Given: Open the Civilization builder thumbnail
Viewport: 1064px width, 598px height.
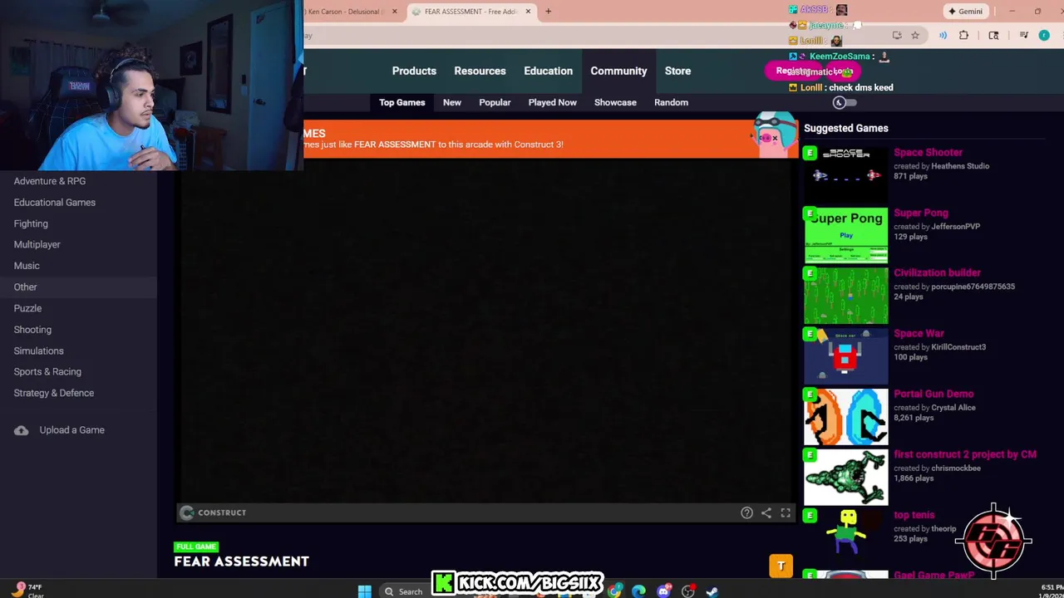Looking at the screenshot, I should click(x=845, y=296).
